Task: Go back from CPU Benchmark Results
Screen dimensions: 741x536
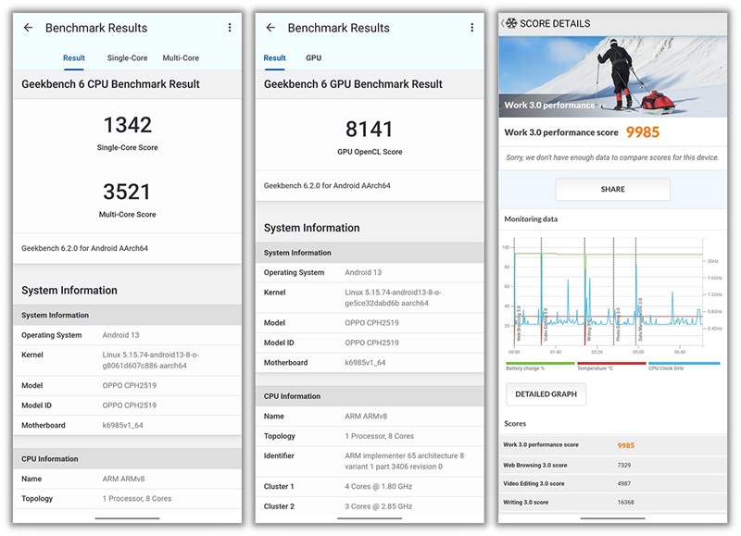Action: click(x=29, y=28)
